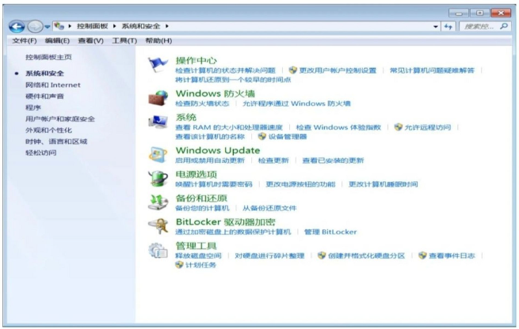This screenshot has width=519, height=329.
Task: Open the Windows Update heading link
Action: (x=218, y=150)
